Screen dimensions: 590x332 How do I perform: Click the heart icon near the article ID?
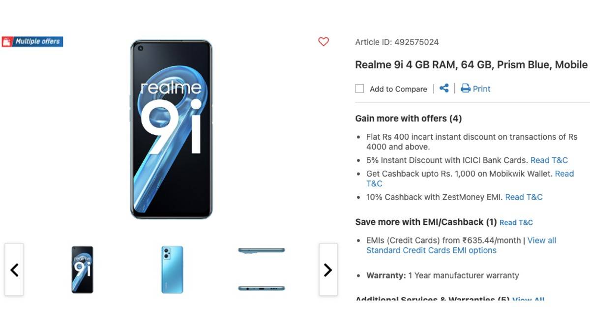323,42
